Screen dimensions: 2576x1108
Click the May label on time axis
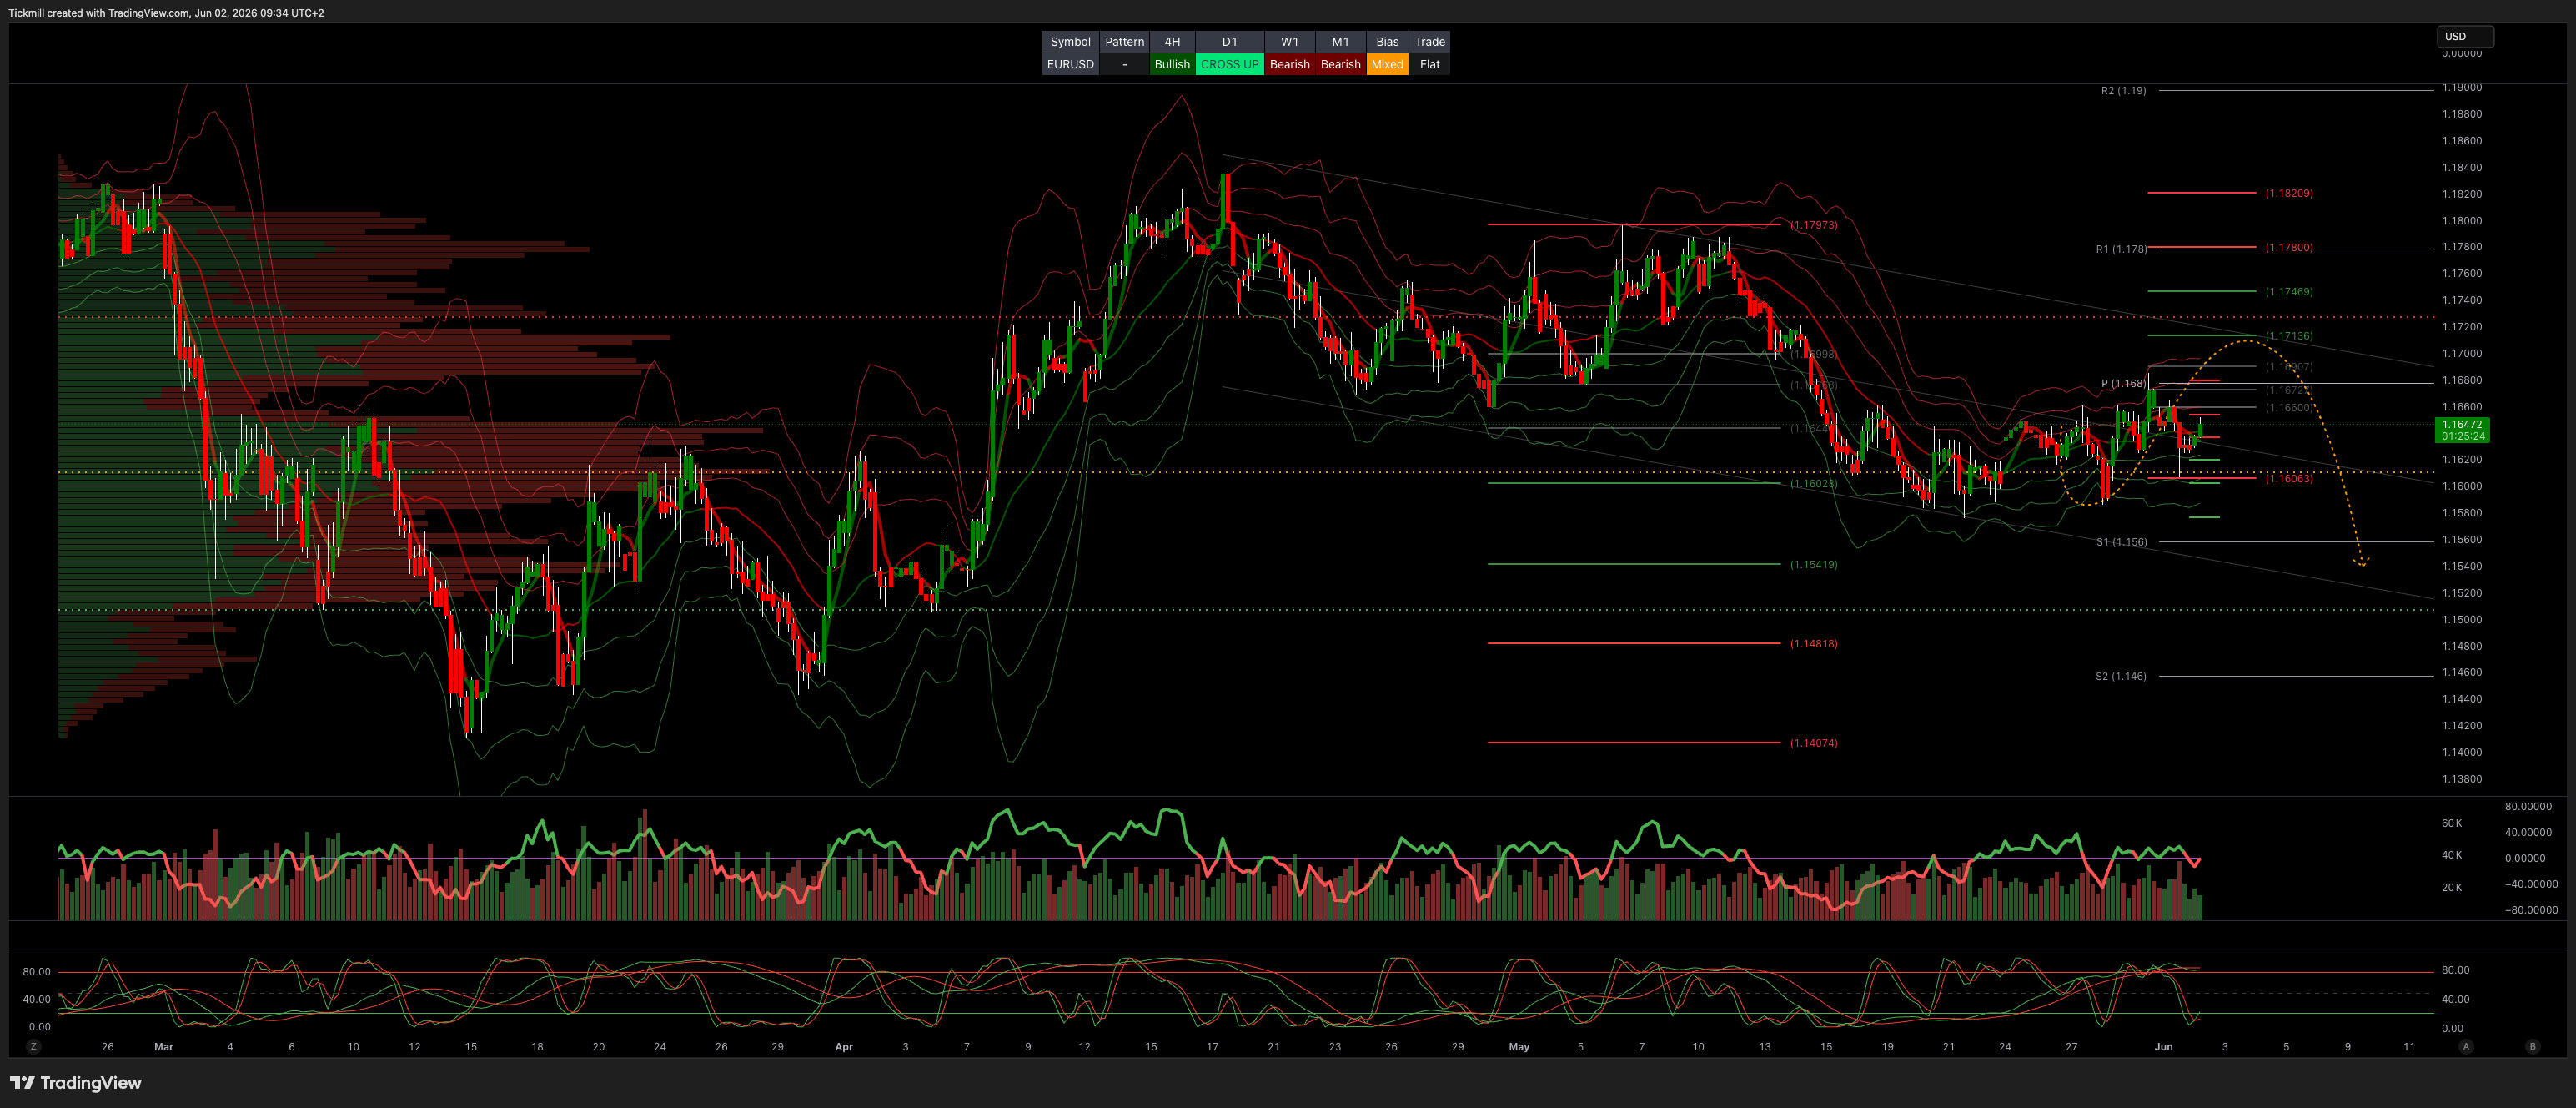[x=1519, y=1047]
